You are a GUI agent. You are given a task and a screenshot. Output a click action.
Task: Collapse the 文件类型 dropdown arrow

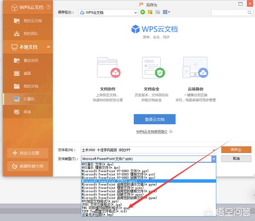(214, 159)
